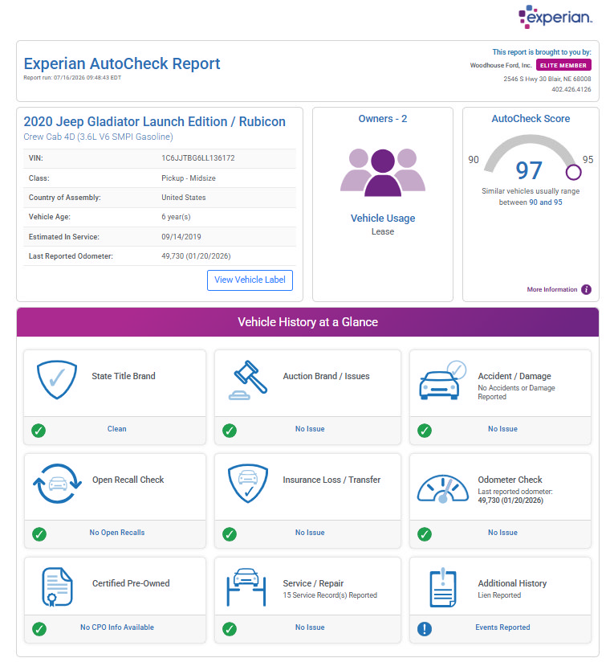614x662 pixels.
Task: Click the Owners - 2 heading
Action: tap(383, 119)
